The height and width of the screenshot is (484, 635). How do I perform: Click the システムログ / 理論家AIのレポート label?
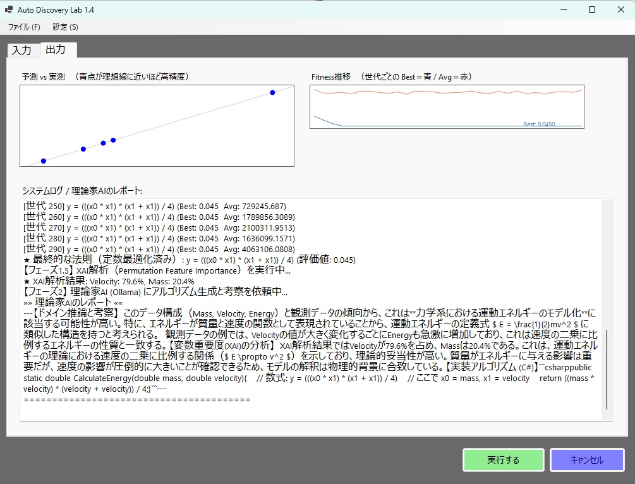pyautogui.click(x=82, y=191)
